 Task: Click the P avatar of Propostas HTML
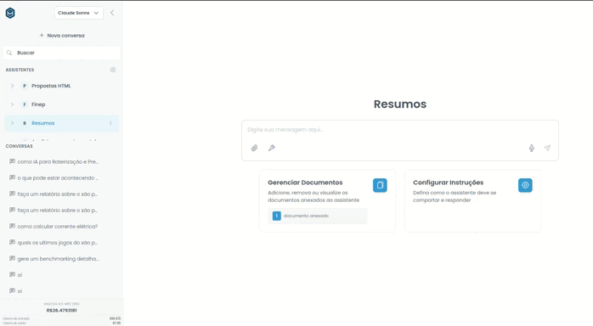click(x=25, y=86)
